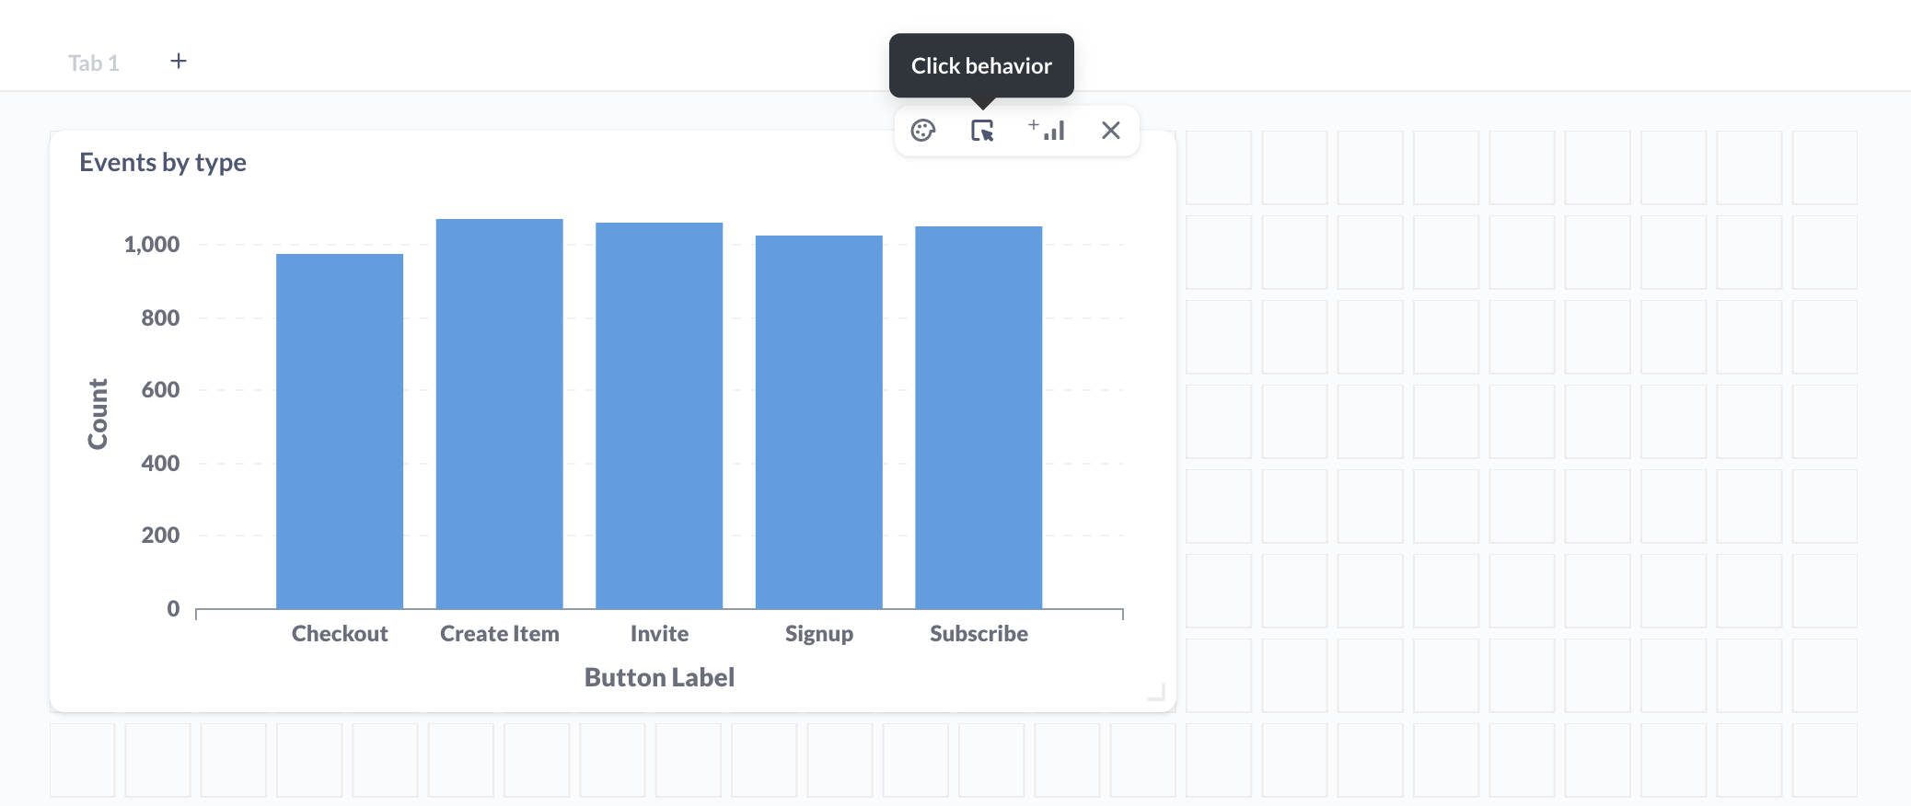
Task: Open the visualization options palette icon
Action: pos(923,130)
